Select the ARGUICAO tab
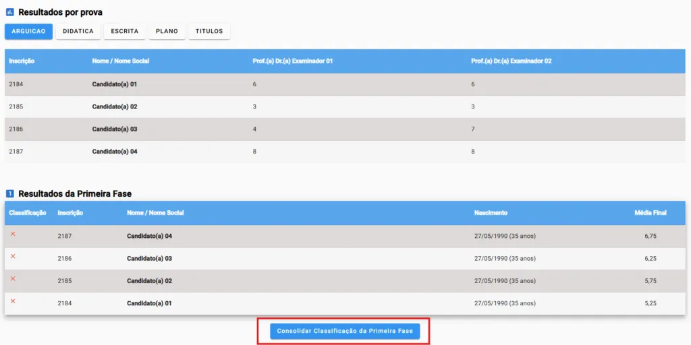This screenshot has height=345, width=691. point(28,32)
